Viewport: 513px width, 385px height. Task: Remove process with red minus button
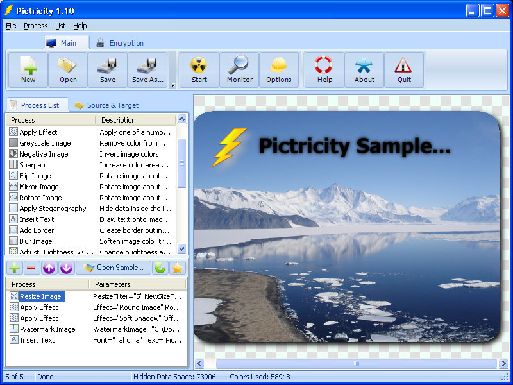31,268
